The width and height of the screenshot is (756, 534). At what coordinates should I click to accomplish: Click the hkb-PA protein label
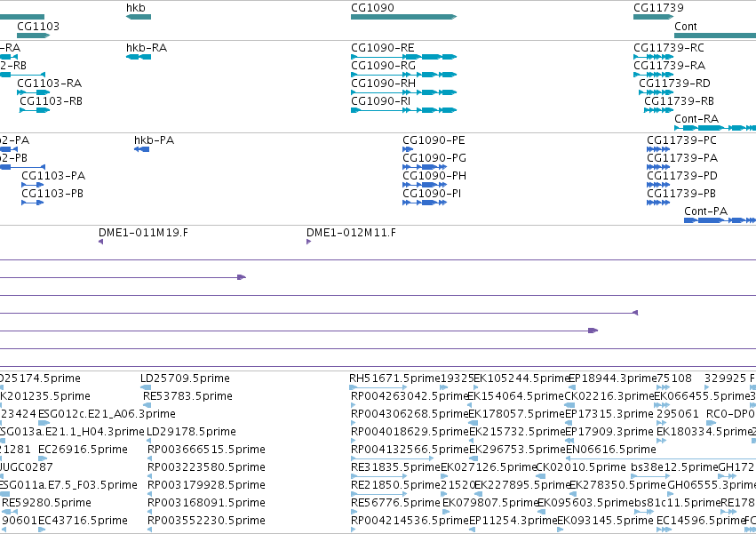(154, 140)
